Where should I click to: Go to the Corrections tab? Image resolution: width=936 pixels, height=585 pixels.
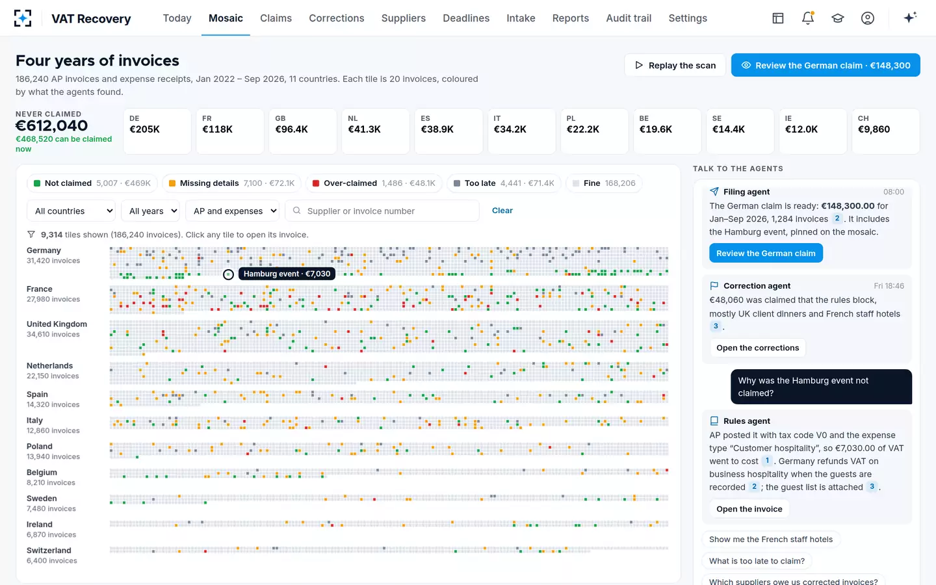(x=337, y=18)
